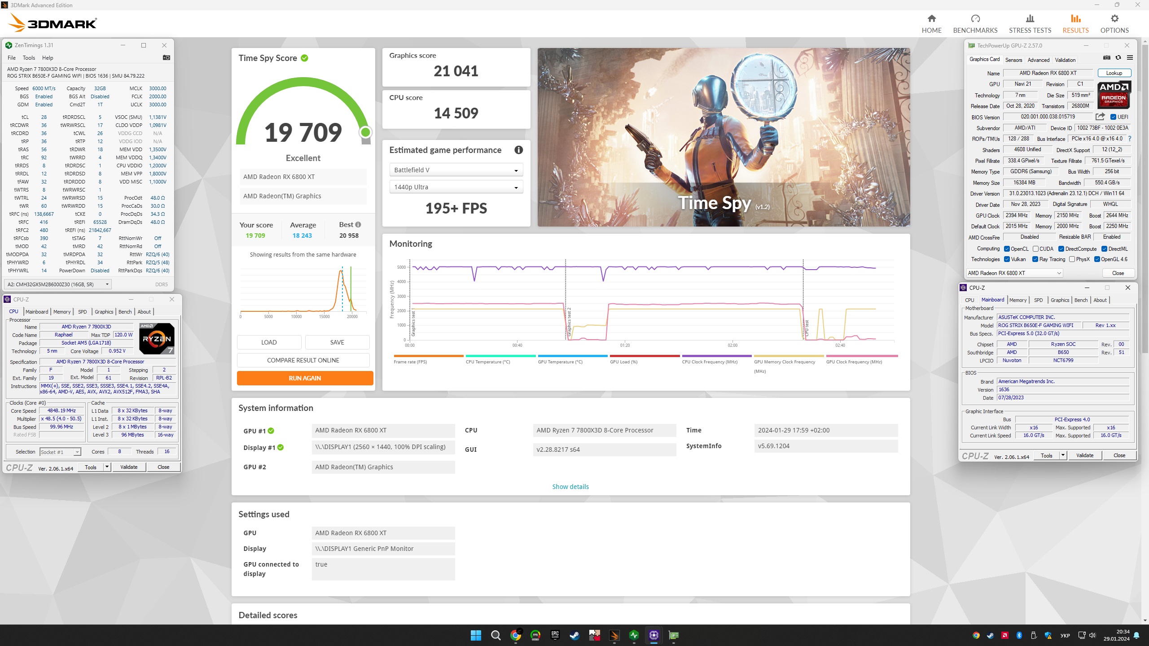Viewport: 1149px width, 646px height.
Task: Open Steam from the taskbar
Action: tap(574, 635)
